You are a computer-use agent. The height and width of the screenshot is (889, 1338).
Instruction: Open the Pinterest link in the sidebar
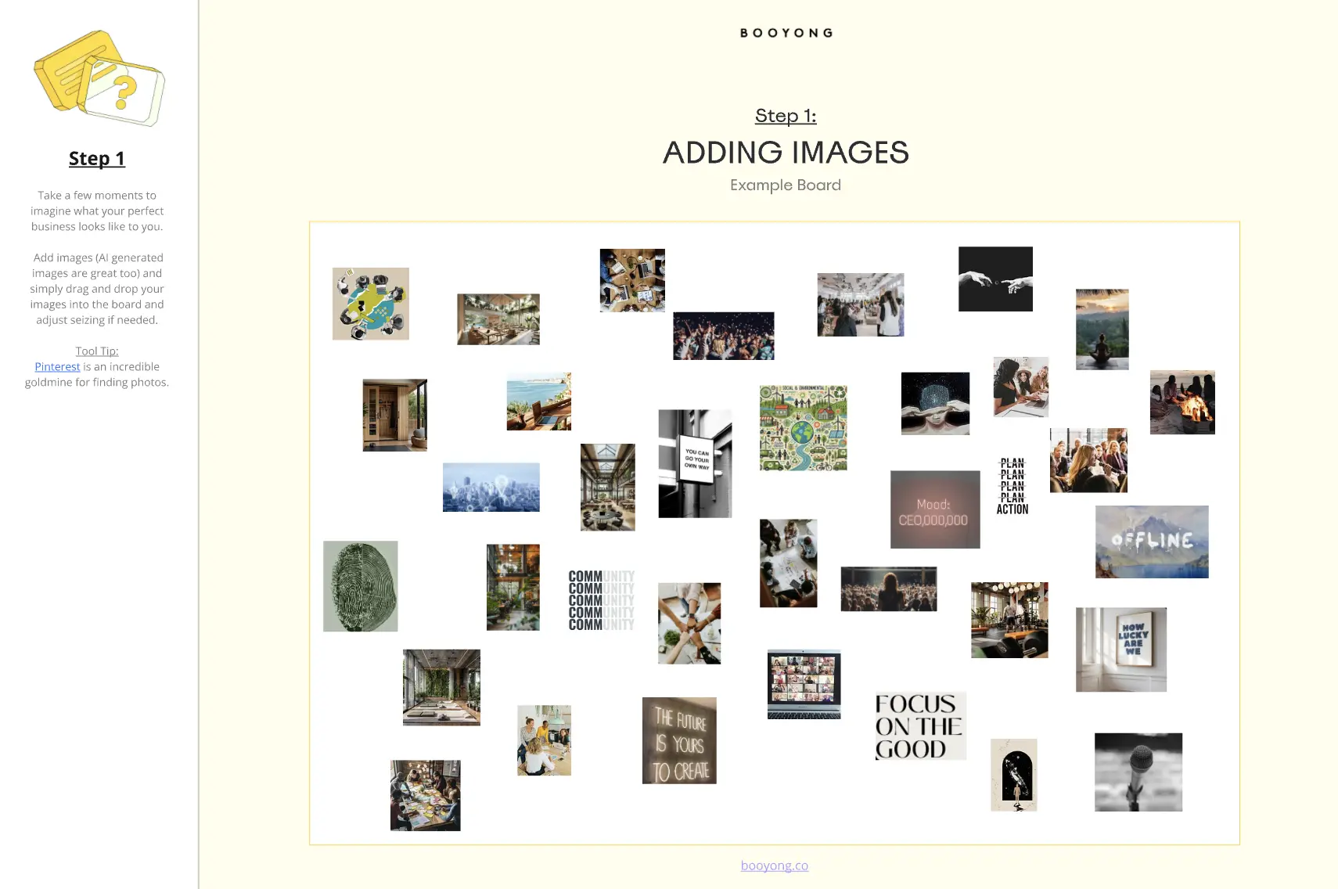(57, 366)
